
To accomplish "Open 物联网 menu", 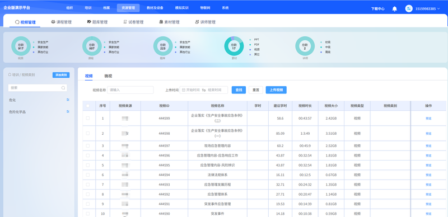I will click(205, 8).
